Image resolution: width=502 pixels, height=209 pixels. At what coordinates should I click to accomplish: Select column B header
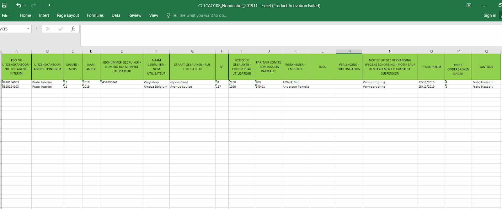click(x=47, y=51)
